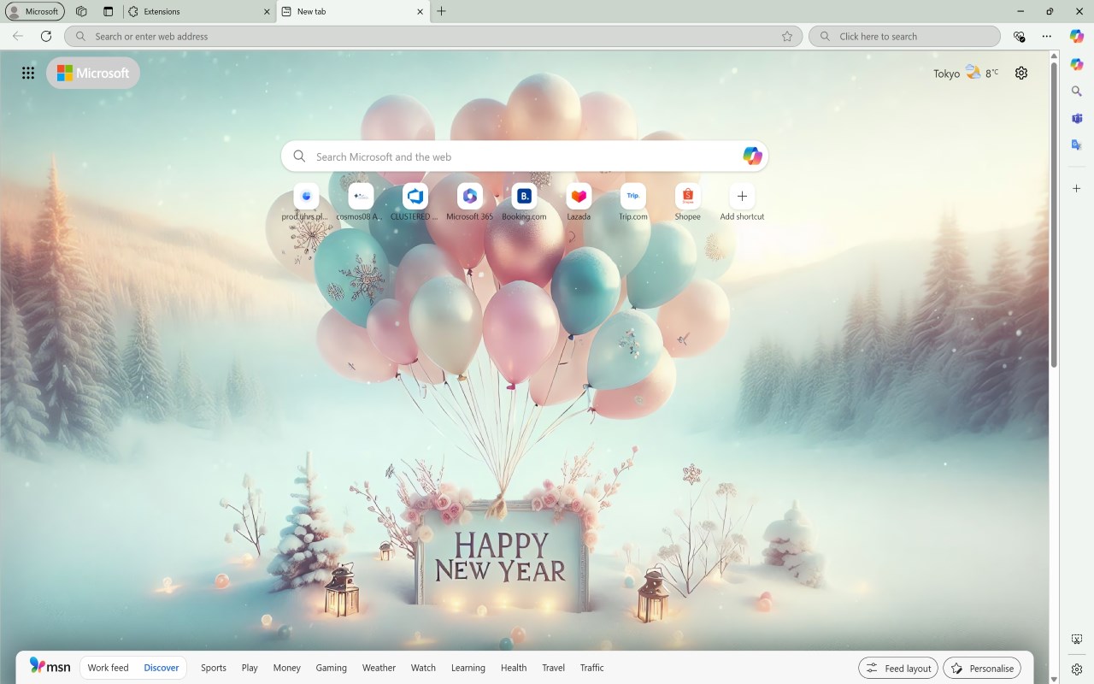
Task: Open Copilot in the sidebar
Action: (x=1077, y=64)
